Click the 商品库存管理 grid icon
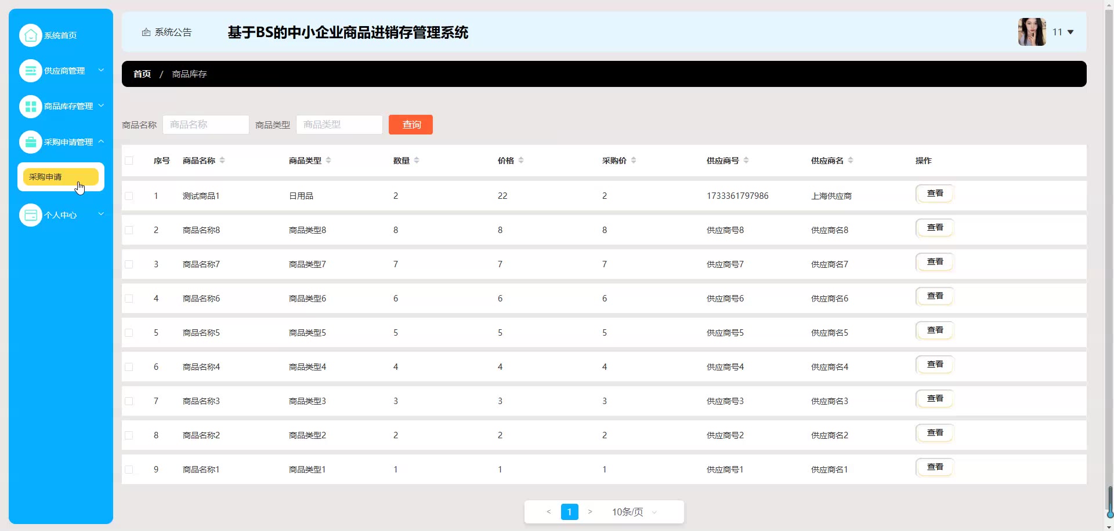This screenshot has height=531, width=1114. 31,106
